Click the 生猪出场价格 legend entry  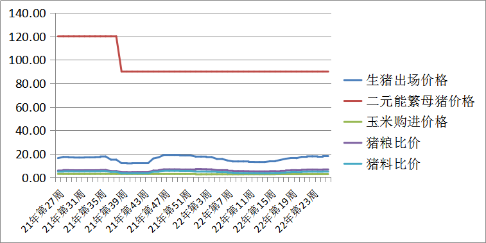[x=395, y=80]
